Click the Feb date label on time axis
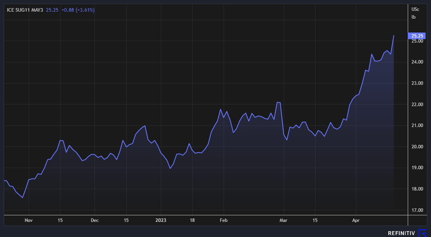The width and height of the screenshot is (431, 237). click(224, 220)
